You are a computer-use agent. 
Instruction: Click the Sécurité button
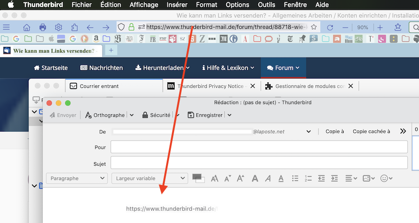[x=156, y=115]
